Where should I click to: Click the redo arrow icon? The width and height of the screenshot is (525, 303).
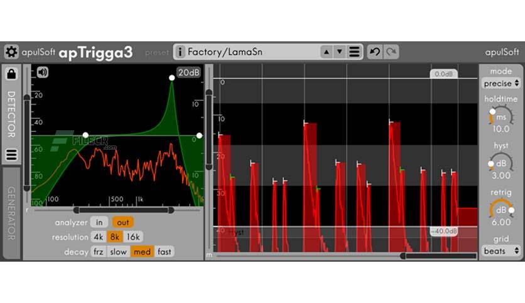391,52
